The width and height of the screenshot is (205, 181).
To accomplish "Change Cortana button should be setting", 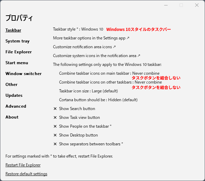I will click(x=98, y=100).
